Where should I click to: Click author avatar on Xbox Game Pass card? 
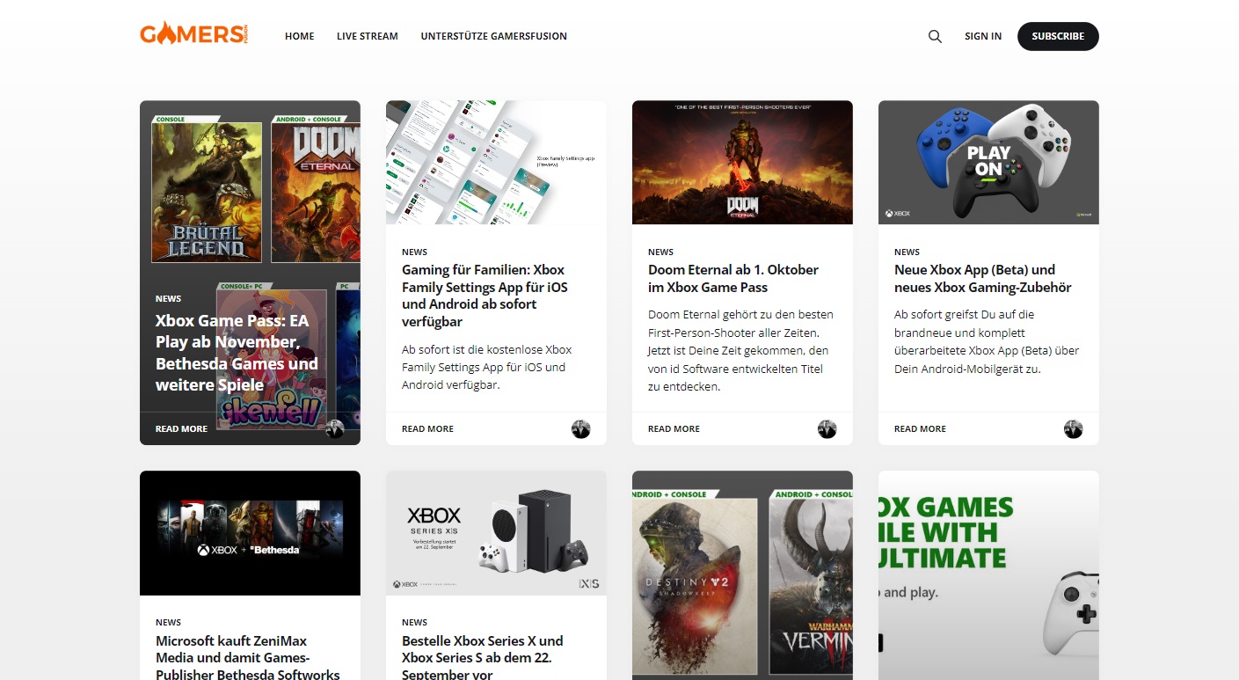tap(334, 429)
